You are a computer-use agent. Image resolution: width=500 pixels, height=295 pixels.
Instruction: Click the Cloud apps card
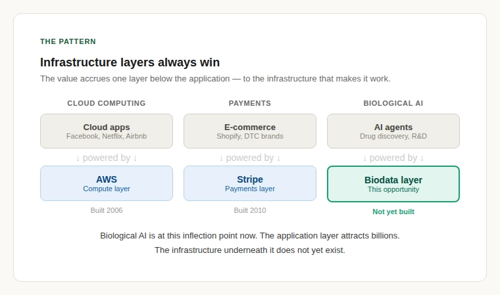point(107,131)
